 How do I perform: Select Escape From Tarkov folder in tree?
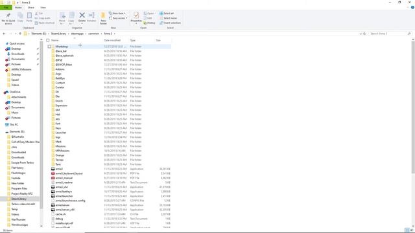pos(23,162)
